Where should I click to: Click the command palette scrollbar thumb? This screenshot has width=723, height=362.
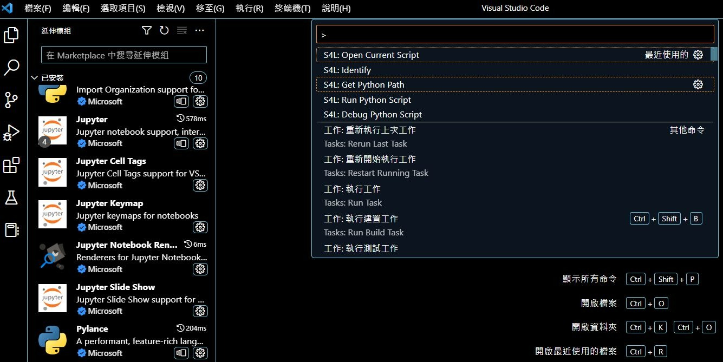[x=714, y=54]
